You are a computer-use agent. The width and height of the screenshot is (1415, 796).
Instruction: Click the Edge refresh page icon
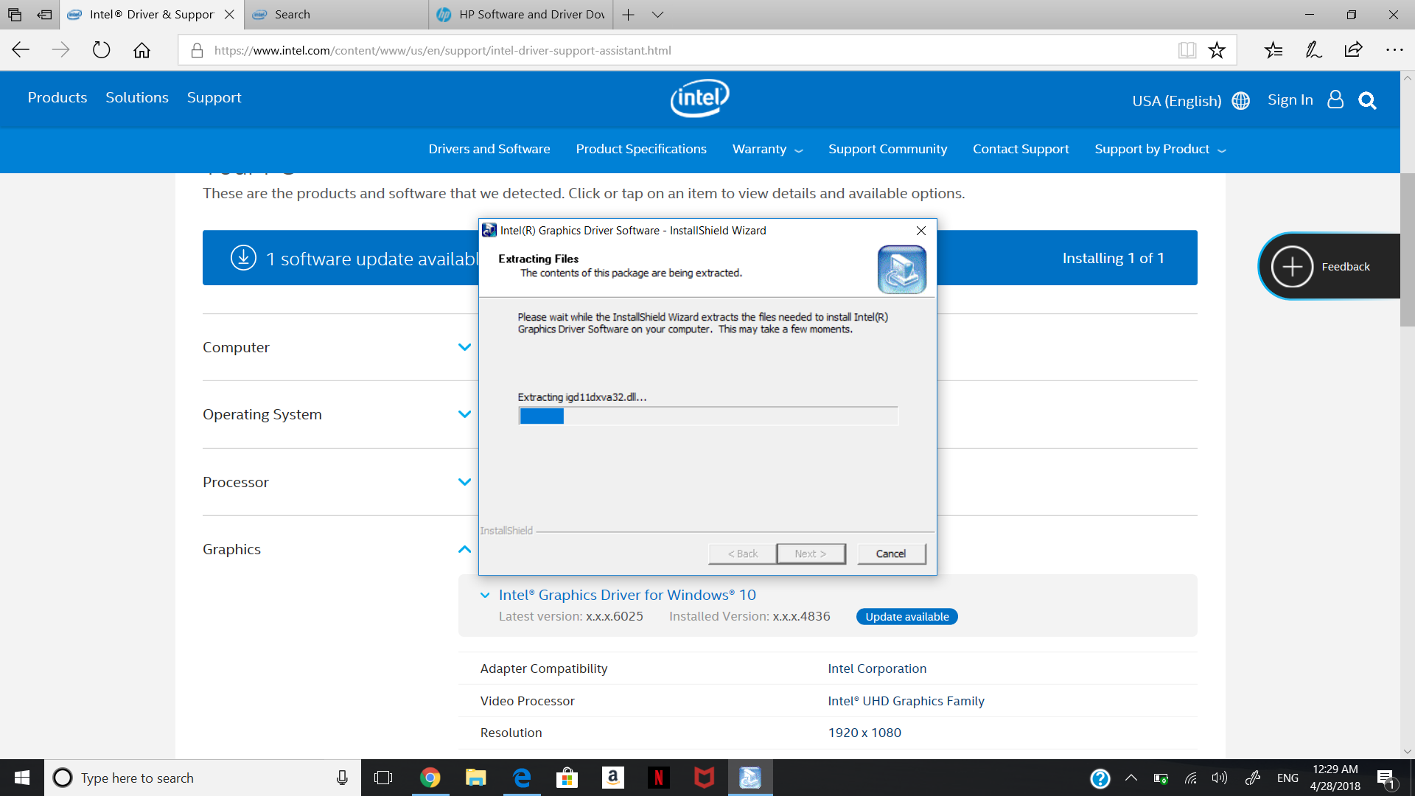pyautogui.click(x=101, y=50)
